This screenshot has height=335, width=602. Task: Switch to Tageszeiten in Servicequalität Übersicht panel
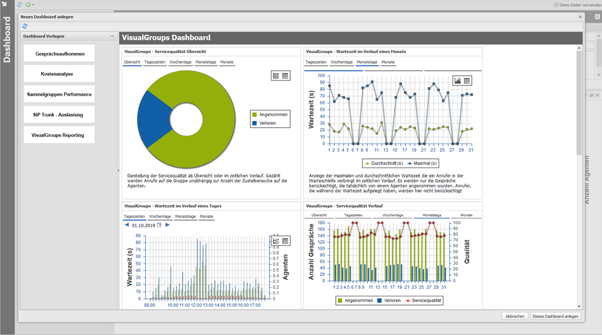[155, 62]
